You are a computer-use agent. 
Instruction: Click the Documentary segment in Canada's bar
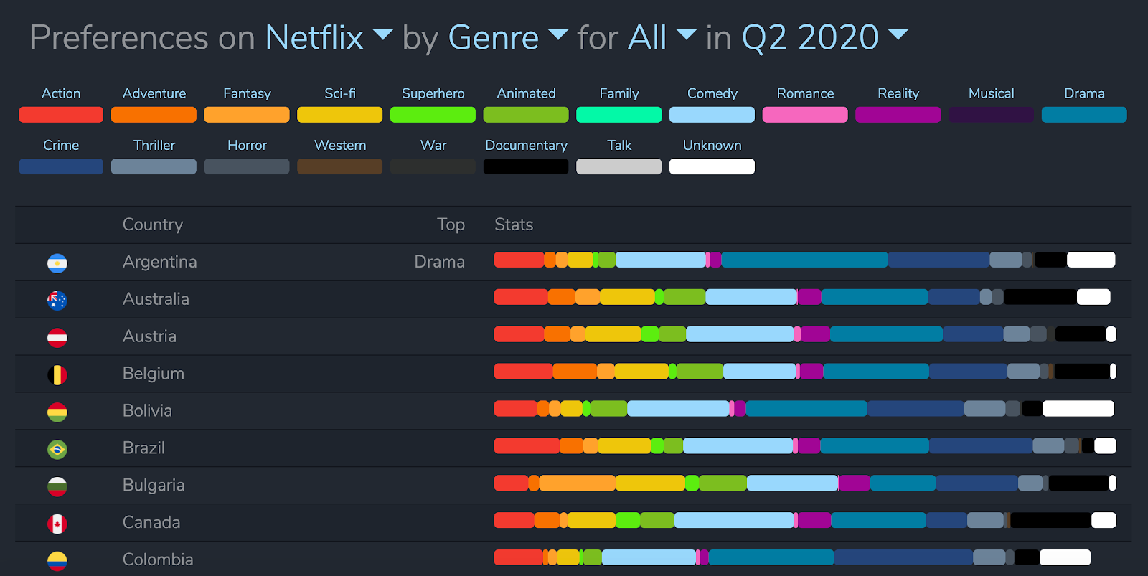[1050, 520]
